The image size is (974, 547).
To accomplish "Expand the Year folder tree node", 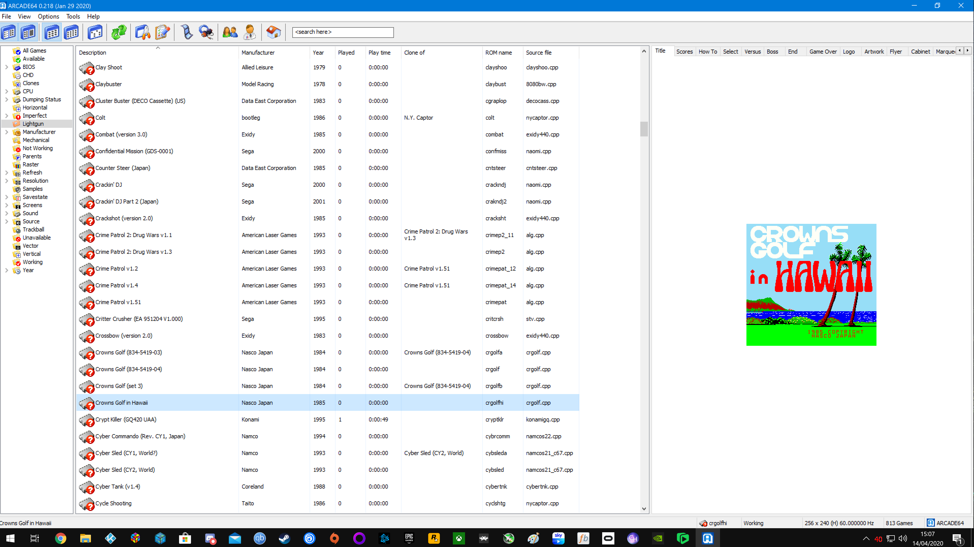I will tap(6, 270).
